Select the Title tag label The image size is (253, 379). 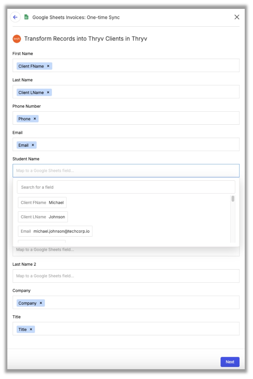[x=23, y=329]
